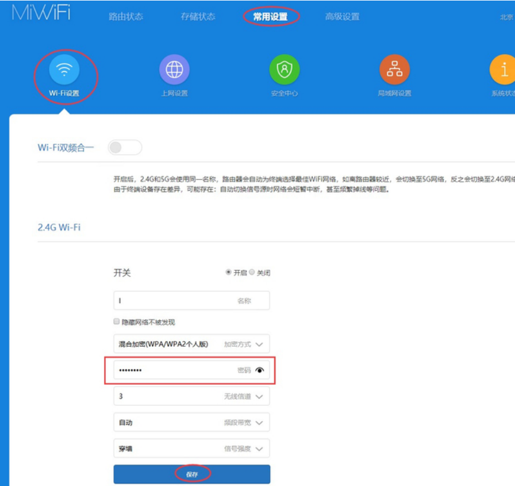Click the 保存 save button

192,474
